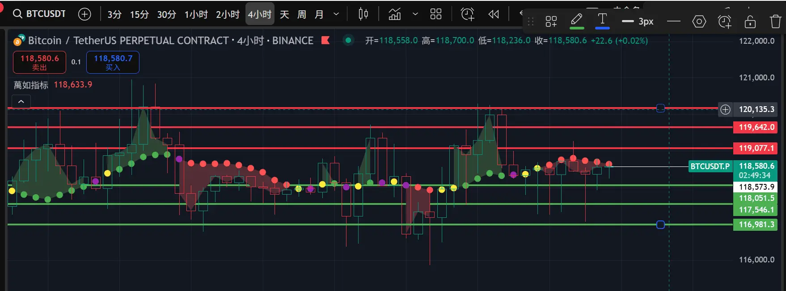
Task: Select the 119,642.0 red price label
Action: [x=755, y=127]
